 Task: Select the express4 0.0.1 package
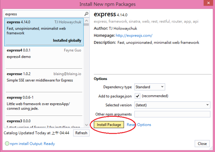tap(44, 57)
